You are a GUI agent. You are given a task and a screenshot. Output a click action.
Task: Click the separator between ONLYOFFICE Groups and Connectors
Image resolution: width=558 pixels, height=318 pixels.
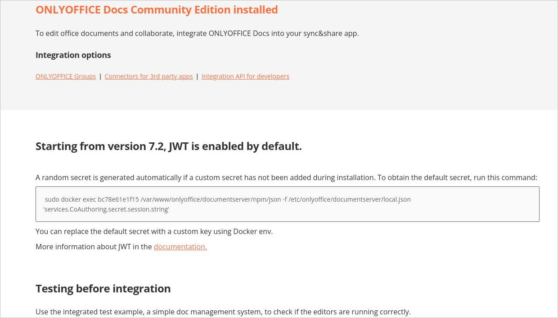100,76
